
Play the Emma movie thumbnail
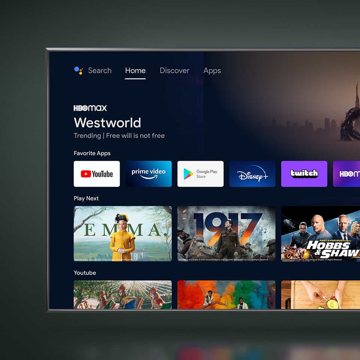point(123,234)
